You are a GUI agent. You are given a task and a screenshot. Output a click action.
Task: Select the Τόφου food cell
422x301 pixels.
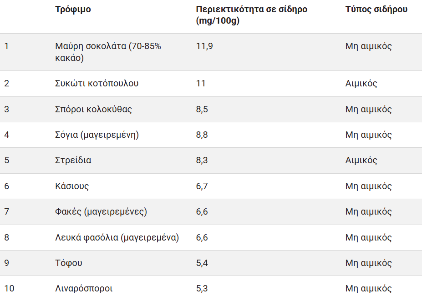69,263
